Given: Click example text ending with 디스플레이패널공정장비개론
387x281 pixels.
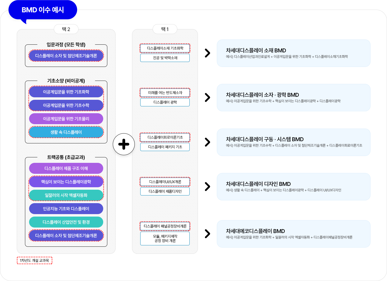Looking at the screenshot, I should 289,237.
